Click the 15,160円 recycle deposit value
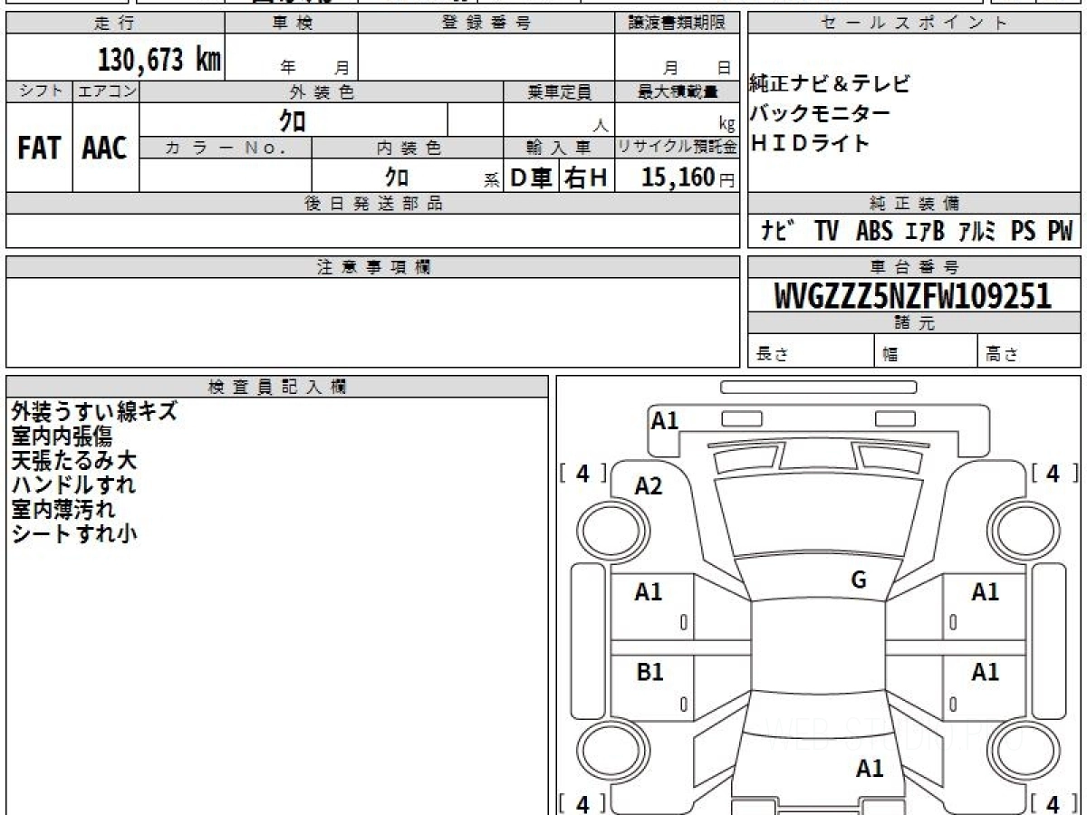Image resolution: width=1087 pixels, height=815 pixels. (688, 177)
